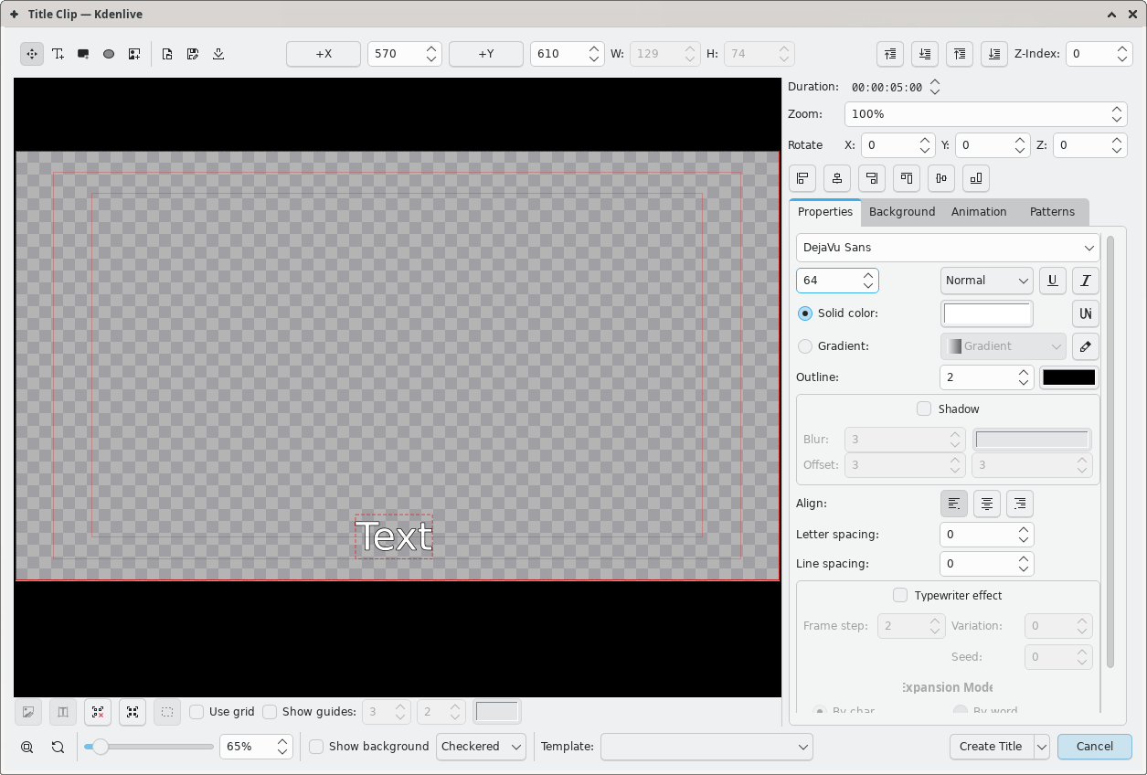1147x775 pixels.
Task: Select the Solid color radio button
Action: tap(805, 313)
